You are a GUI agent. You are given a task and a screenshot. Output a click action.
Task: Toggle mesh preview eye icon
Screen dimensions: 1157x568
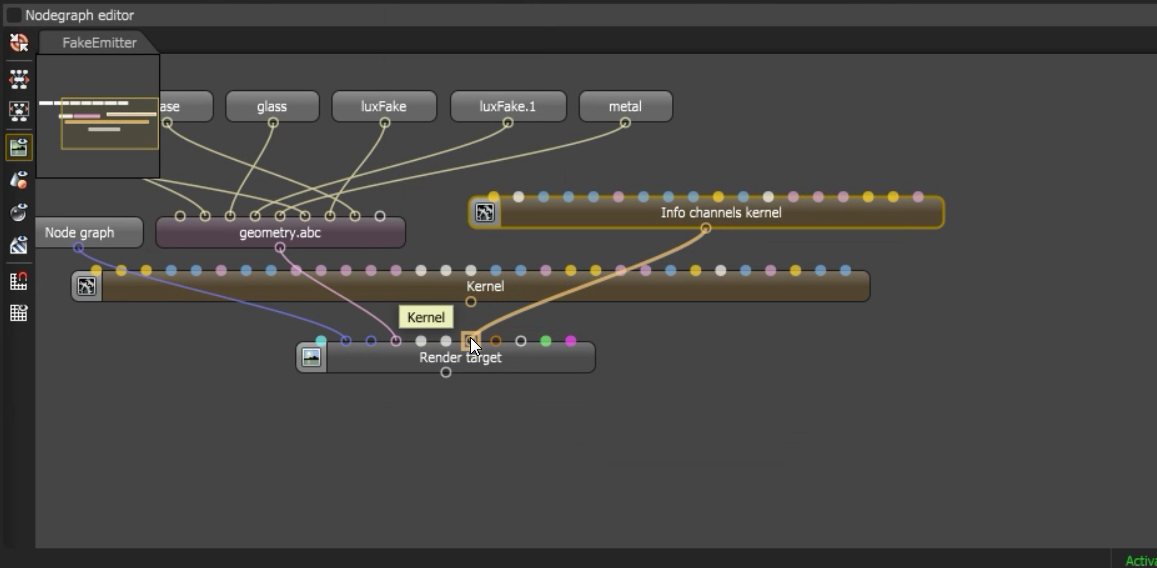coord(19,180)
